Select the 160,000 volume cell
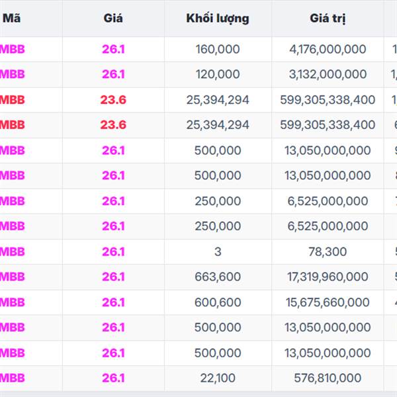The height and width of the screenshot is (397, 397). point(218,49)
